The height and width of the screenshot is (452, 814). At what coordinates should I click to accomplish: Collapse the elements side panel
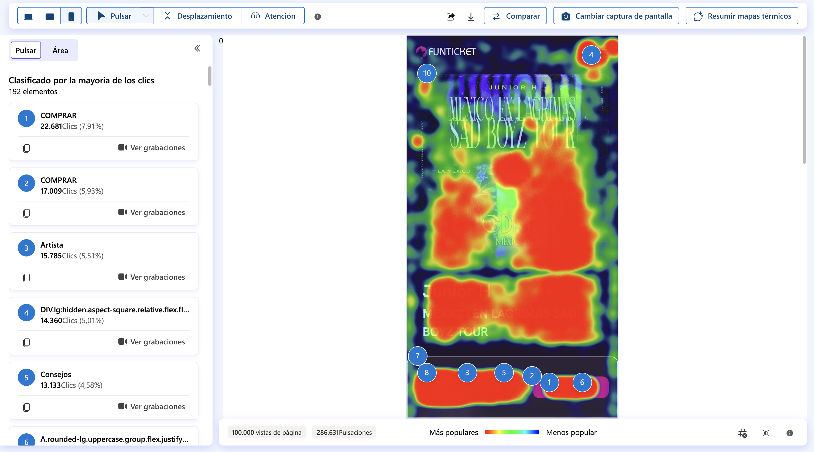click(197, 48)
